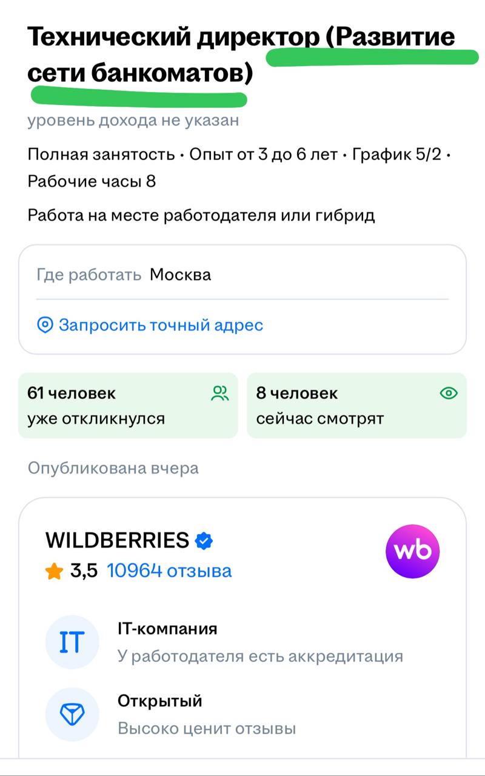Click the blue verified badge by WILDBERRIES
The width and height of the screenshot is (485, 776).
[204, 540]
